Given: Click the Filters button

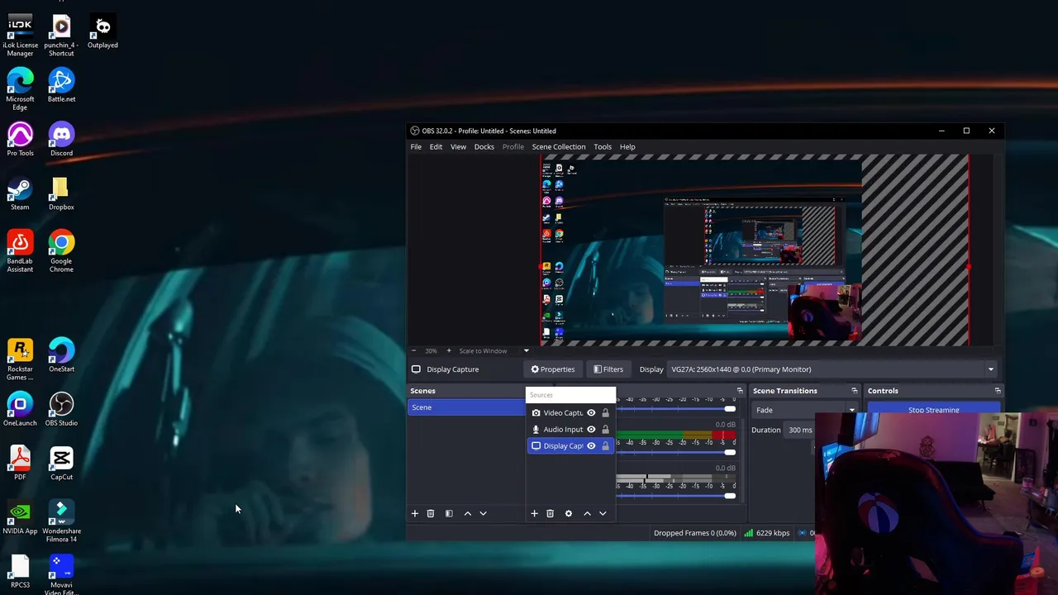Looking at the screenshot, I should [608, 369].
